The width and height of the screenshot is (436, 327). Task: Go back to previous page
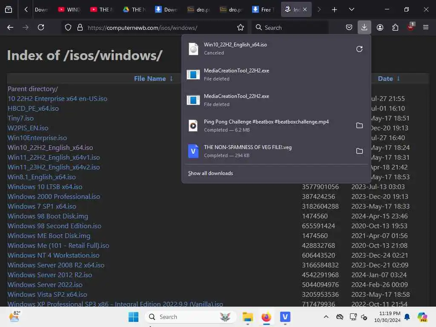click(x=10, y=28)
